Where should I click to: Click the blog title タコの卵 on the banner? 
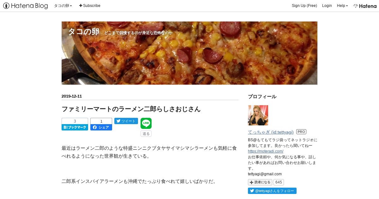pos(84,32)
